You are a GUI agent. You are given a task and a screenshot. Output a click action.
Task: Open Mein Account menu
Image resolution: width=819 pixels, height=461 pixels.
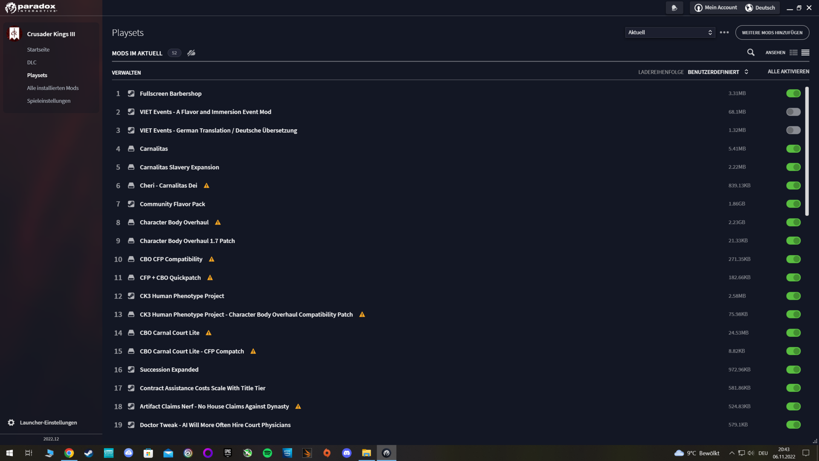pos(716,8)
